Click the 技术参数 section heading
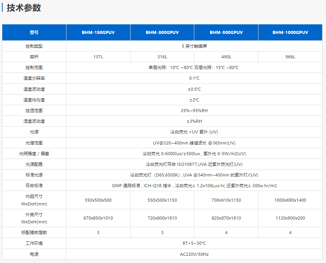 point(24,8)
